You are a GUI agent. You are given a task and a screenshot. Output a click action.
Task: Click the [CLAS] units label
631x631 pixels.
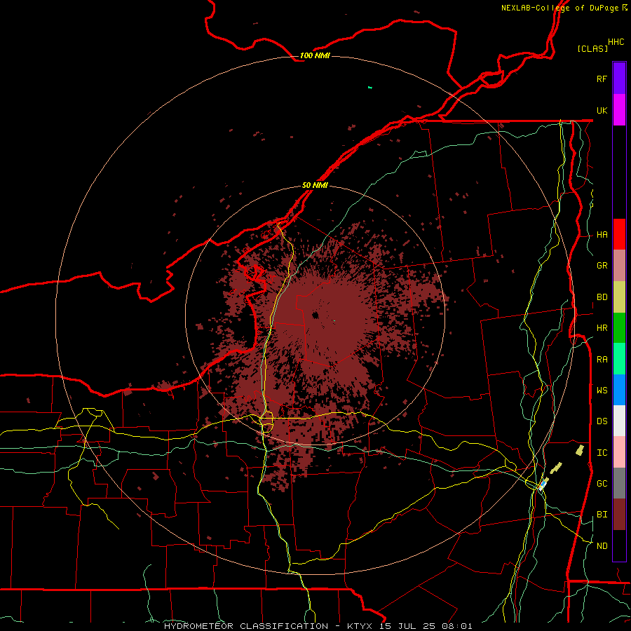[x=592, y=48]
